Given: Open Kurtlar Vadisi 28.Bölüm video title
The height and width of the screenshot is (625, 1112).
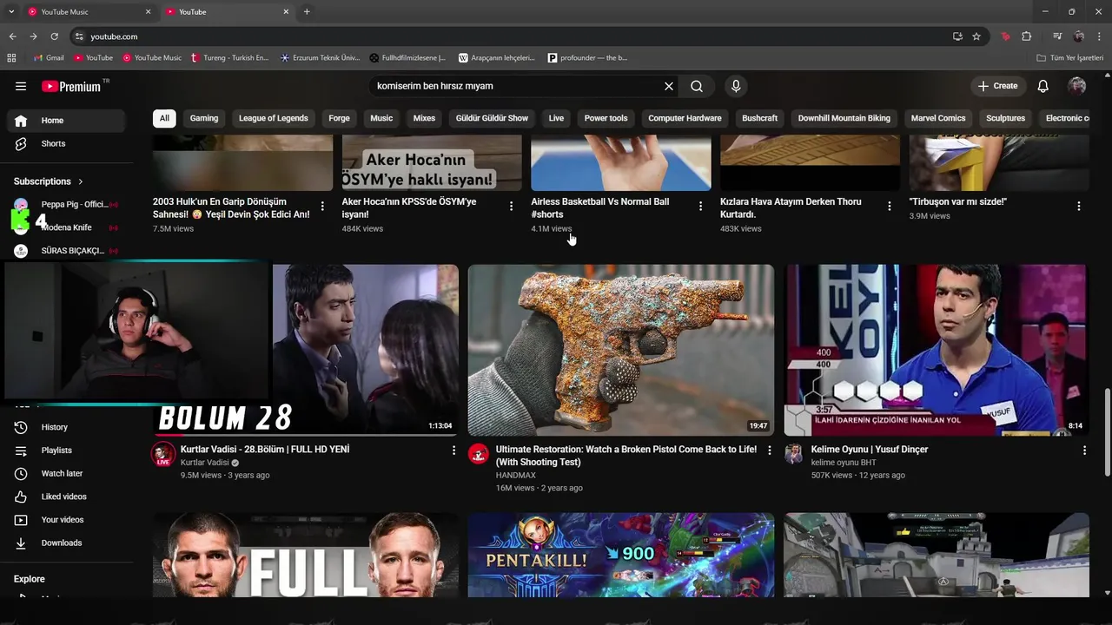Looking at the screenshot, I should pos(265,450).
